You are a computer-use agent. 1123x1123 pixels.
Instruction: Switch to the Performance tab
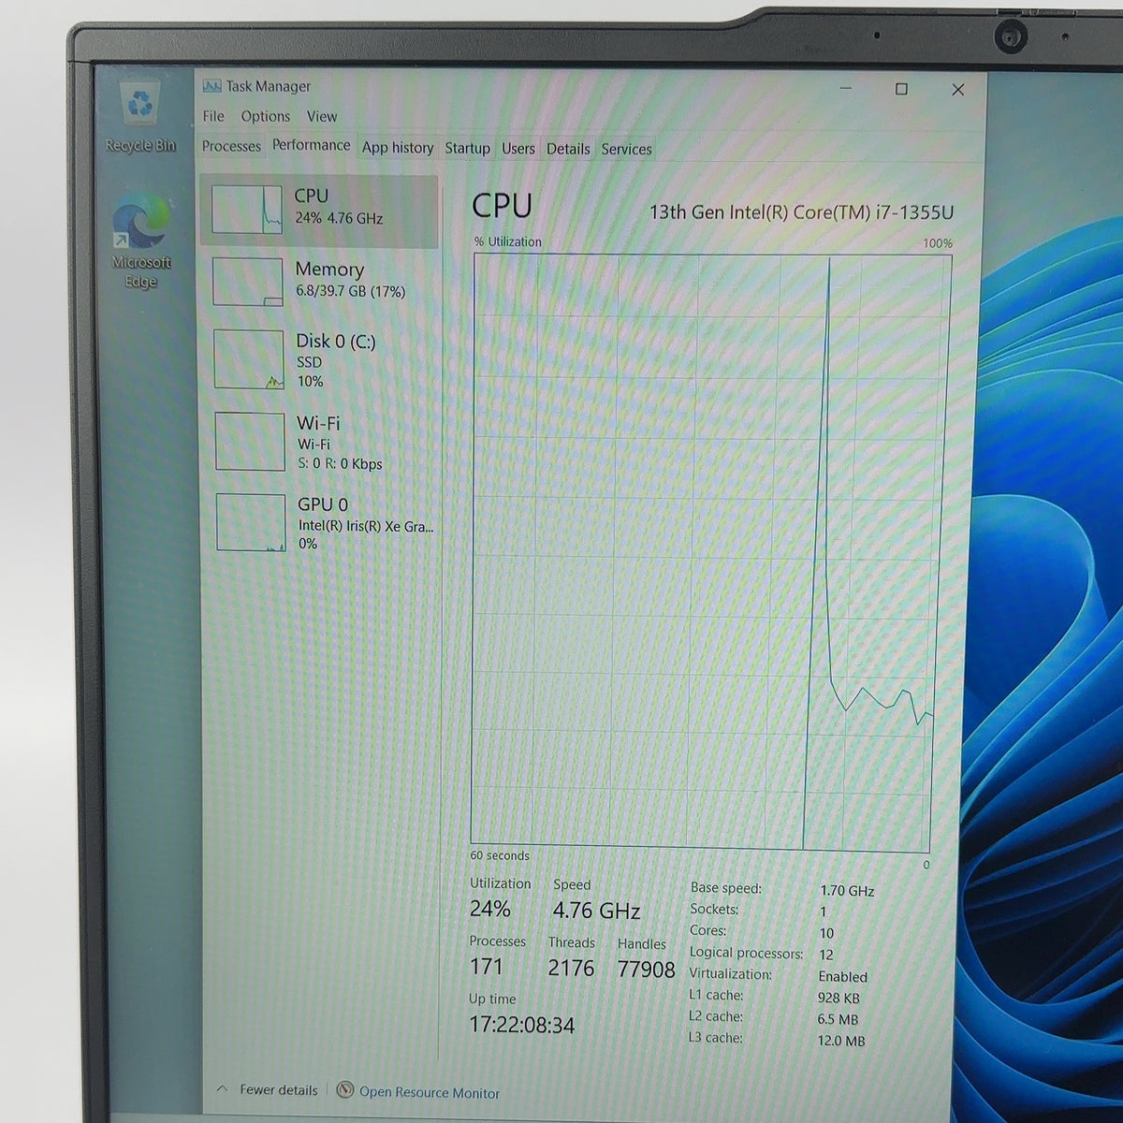click(x=312, y=145)
